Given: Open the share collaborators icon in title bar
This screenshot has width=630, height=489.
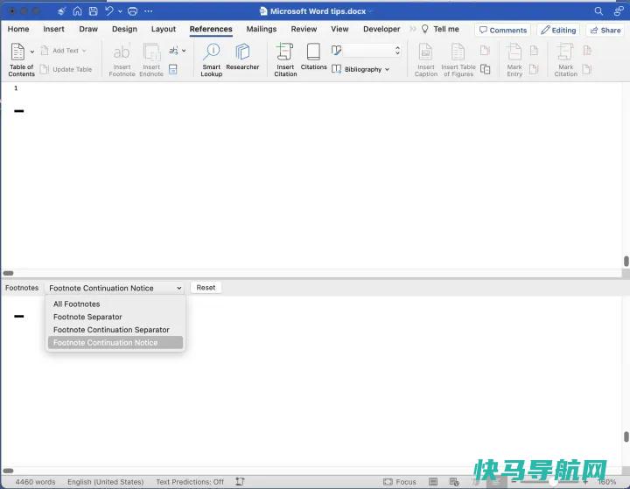Looking at the screenshot, I should point(619,11).
